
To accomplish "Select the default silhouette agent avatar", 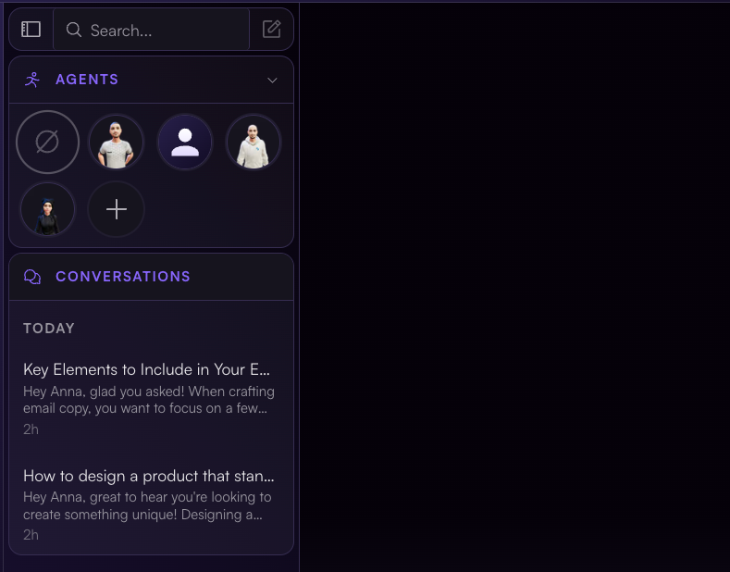I will [185, 142].
